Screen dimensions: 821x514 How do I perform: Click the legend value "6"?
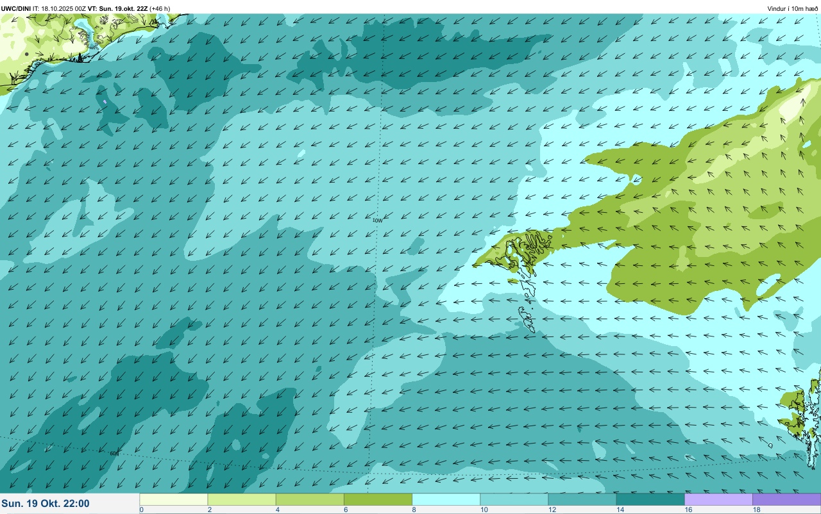[x=345, y=510]
